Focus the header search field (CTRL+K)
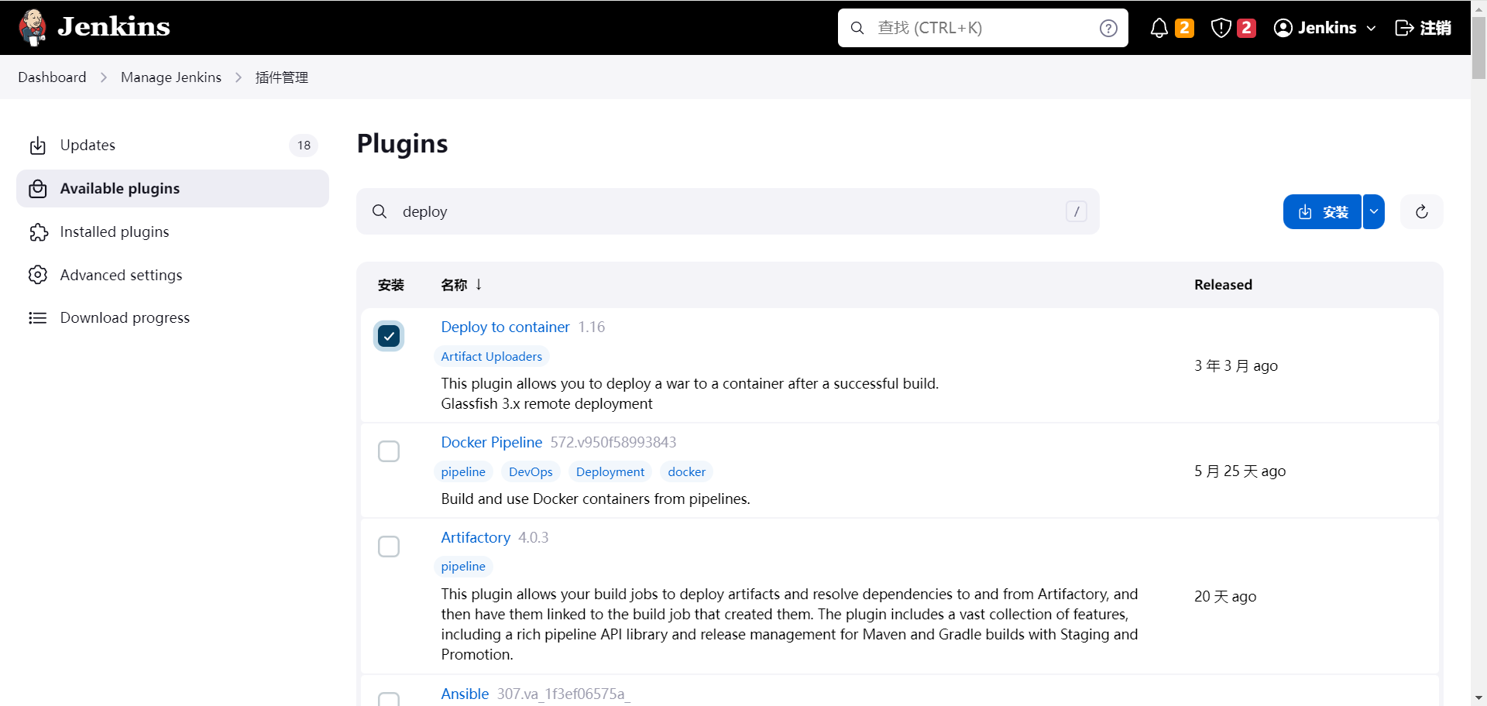Image resolution: width=1487 pixels, height=706 pixels. tap(983, 28)
